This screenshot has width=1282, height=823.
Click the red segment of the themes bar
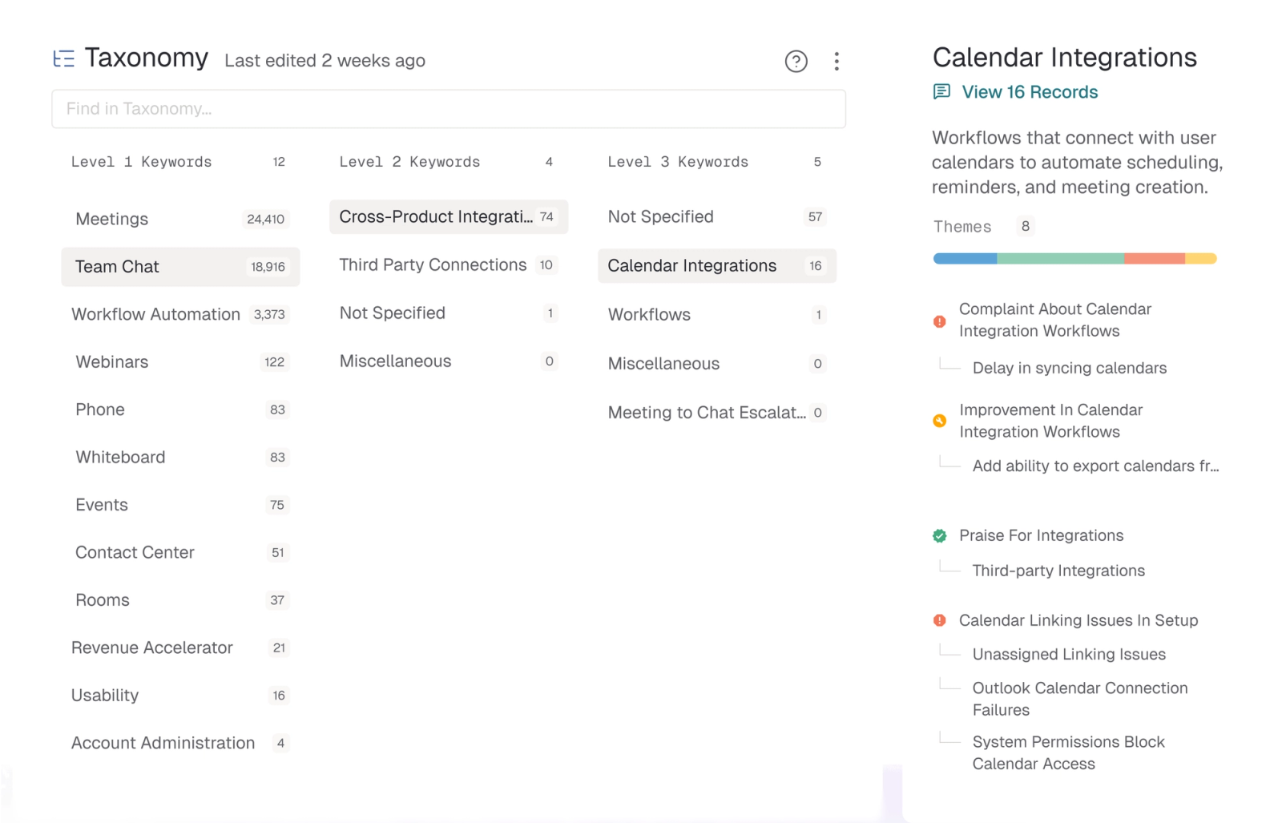point(1155,259)
